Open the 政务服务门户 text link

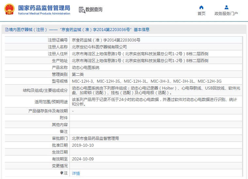point(226,14)
